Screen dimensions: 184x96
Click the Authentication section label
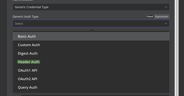(23, 0)
